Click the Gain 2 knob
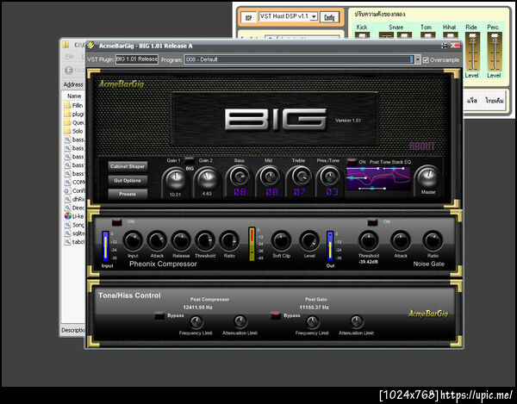Viewport: 517px width, 404px height. (207, 178)
